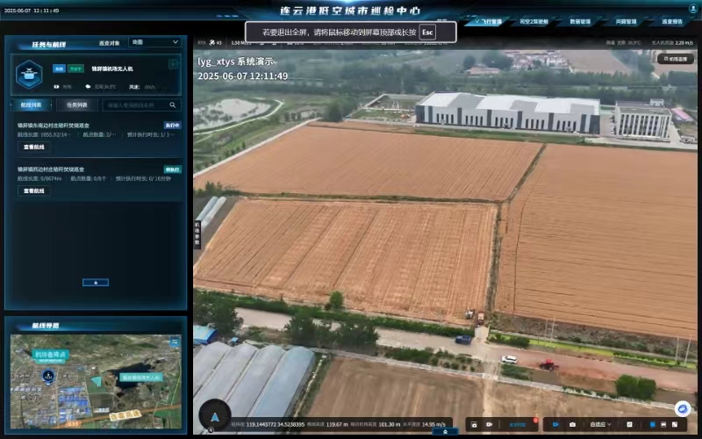Collapse the task panel with the up-arrow button
This screenshot has height=439, width=702.
click(96, 282)
